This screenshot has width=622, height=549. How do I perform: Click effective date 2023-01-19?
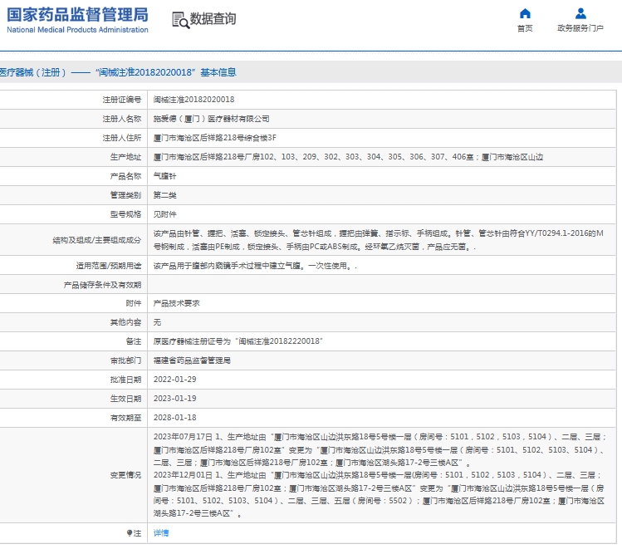[175, 399]
